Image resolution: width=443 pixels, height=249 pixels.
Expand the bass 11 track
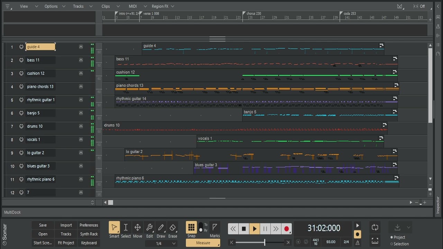81,60
